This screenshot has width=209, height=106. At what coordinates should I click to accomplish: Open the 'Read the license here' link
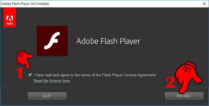[x=52, y=81]
